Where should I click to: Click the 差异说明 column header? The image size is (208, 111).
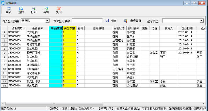pos(98,28)
